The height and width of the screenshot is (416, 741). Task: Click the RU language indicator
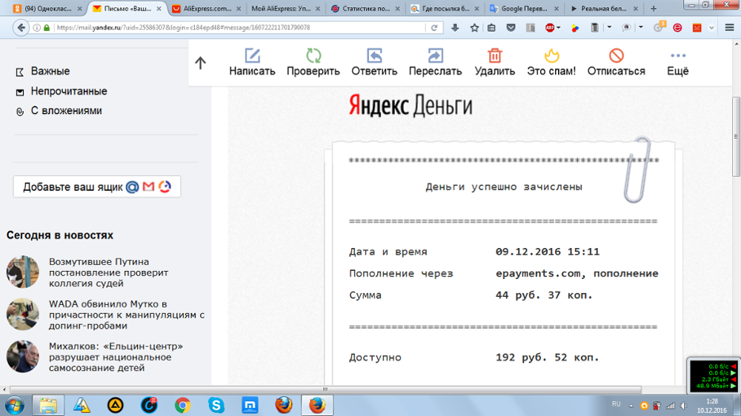coord(617,404)
